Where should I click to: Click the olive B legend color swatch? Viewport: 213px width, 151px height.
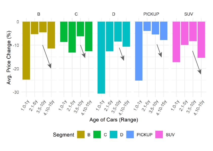[x=81, y=135]
